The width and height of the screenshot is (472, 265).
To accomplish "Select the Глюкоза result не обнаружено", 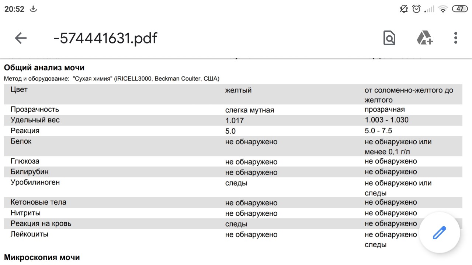I will point(251,162).
